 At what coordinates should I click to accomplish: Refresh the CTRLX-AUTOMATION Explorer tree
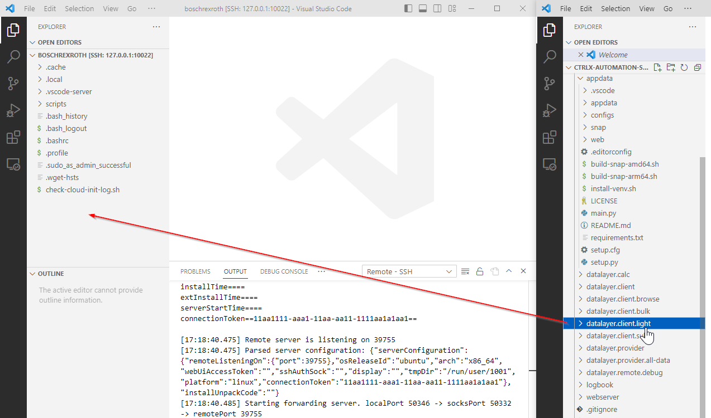coord(684,67)
